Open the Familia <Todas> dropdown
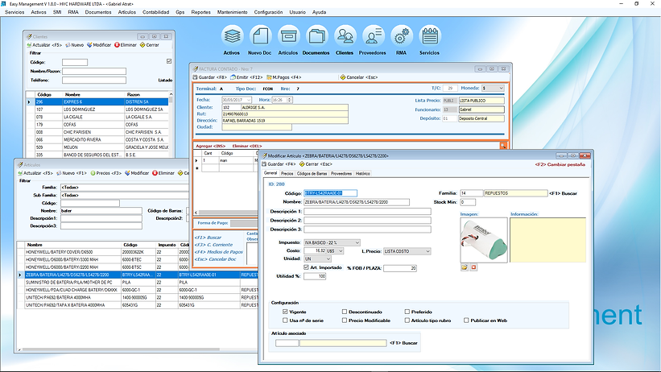661x372 pixels. coord(124,188)
